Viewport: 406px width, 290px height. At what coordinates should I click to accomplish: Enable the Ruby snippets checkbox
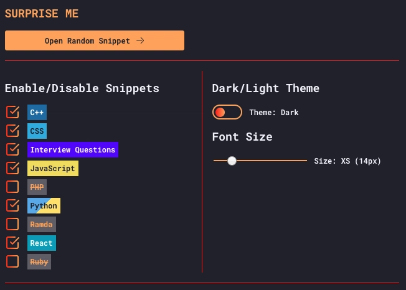[x=12, y=261]
